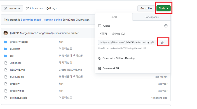Open the settings.gradle file
Viewport: 197px width, 109px height.
(x=19, y=98)
